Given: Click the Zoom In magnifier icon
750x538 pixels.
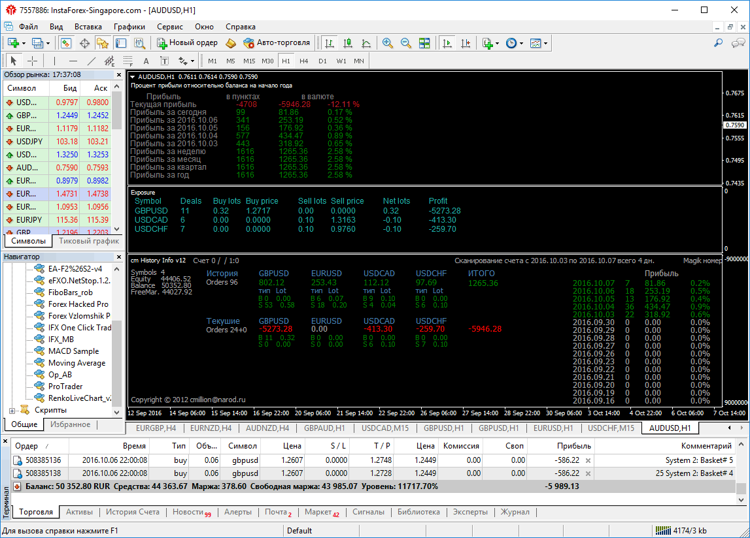Looking at the screenshot, I should [388, 43].
